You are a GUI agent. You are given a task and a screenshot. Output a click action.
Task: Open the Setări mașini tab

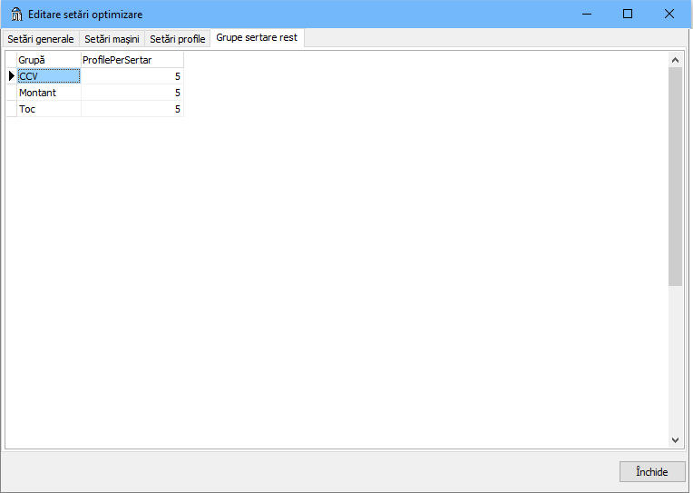click(x=112, y=39)
